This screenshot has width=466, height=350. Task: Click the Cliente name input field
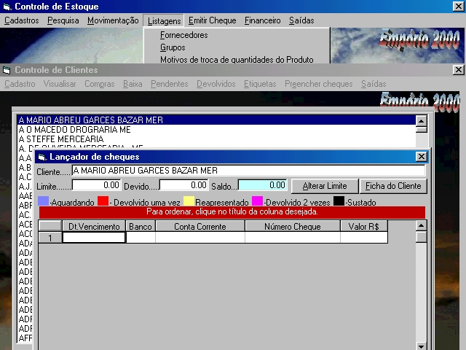(x=248, y=171)
